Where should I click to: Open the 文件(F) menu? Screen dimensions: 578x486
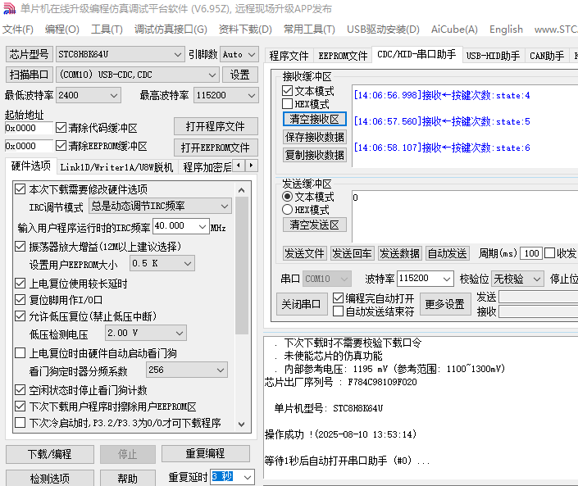point(18,30)
